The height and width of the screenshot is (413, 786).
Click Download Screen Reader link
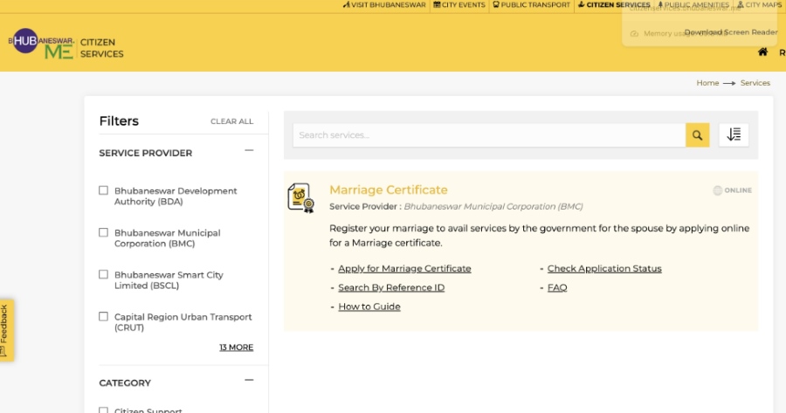coord(731,32)
